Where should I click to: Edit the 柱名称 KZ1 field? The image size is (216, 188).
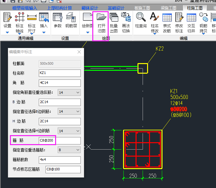pos(60,73)
